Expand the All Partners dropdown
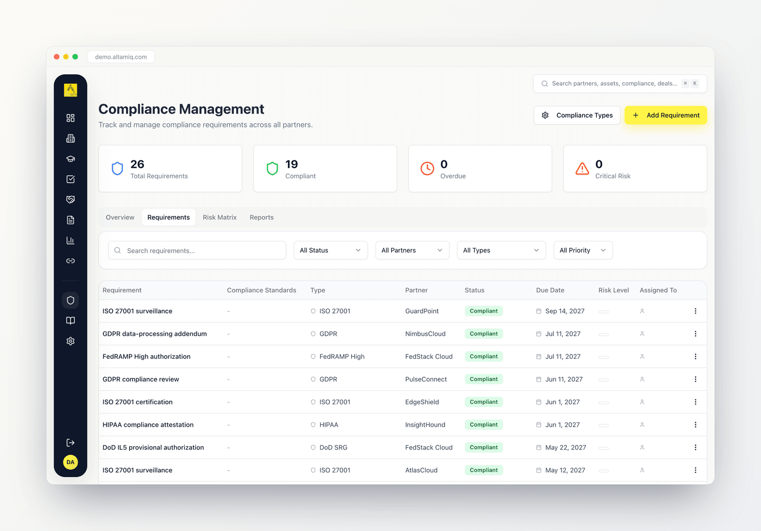 point(412,250)
